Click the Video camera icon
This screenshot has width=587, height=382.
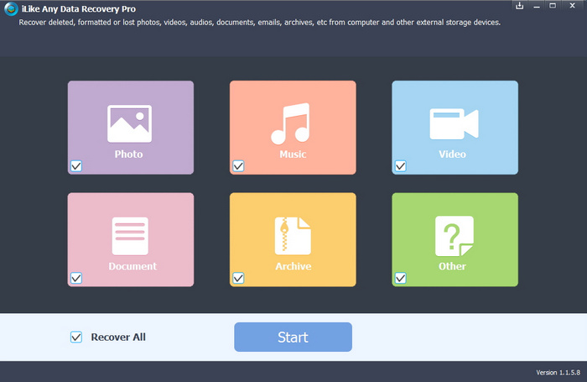click(x=454, y=123)
